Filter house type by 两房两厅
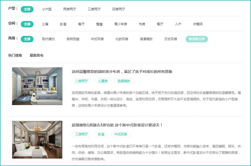 click(x=69, y=9)
